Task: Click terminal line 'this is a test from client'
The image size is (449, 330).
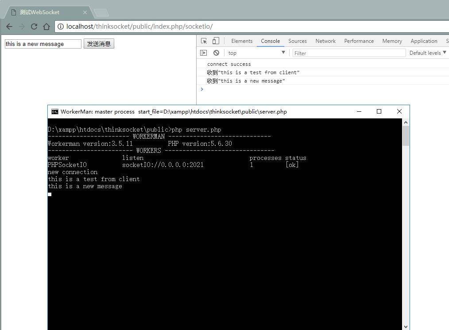Action: [94, 179]
